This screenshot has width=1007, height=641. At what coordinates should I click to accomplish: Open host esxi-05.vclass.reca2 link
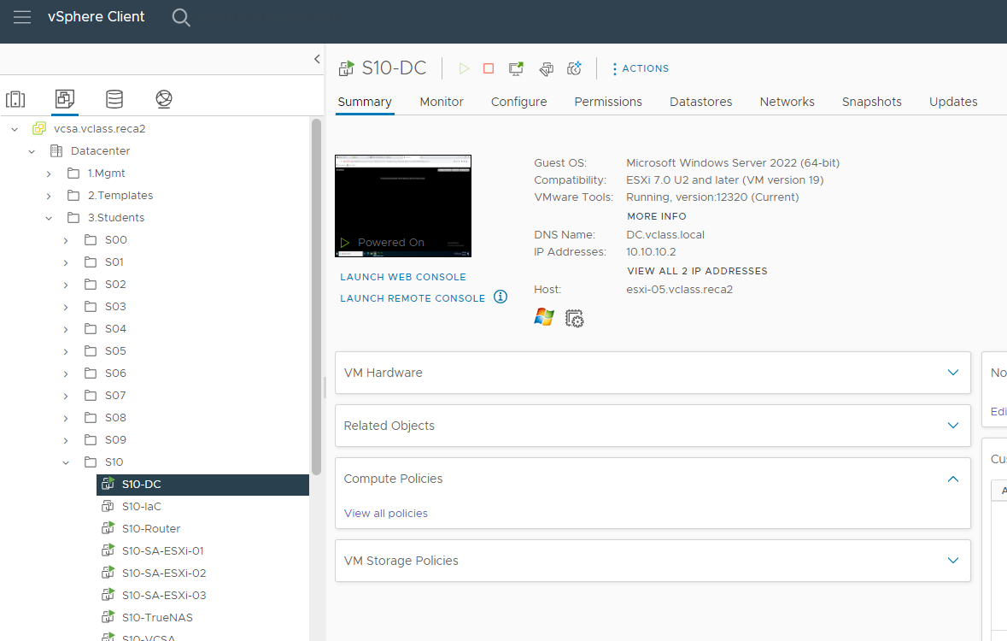pos(680,290)
